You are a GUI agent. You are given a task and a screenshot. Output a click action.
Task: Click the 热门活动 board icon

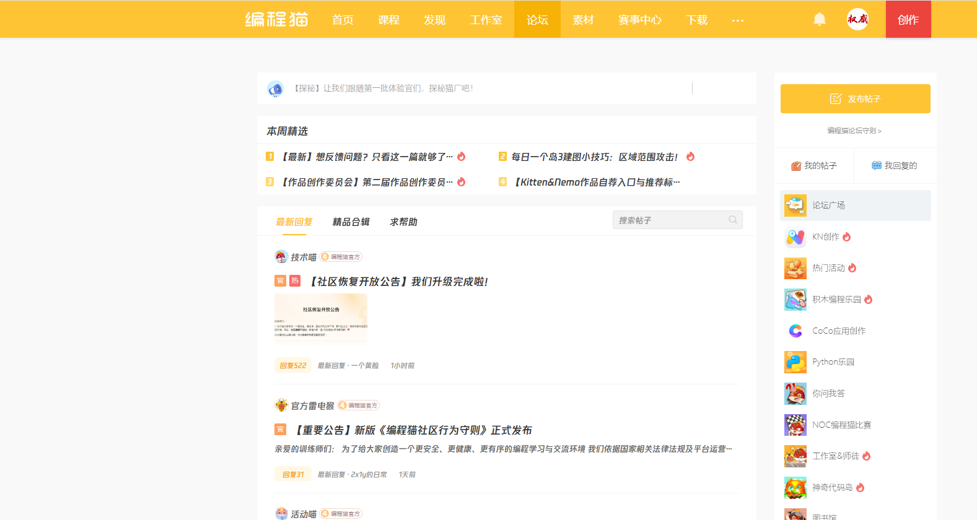coord(795,268)
